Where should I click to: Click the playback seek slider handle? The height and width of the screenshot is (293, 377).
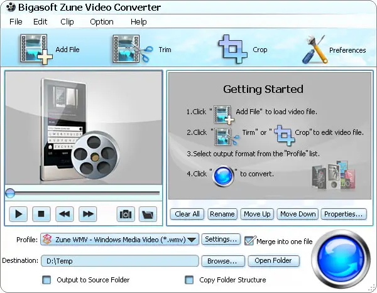10,193
